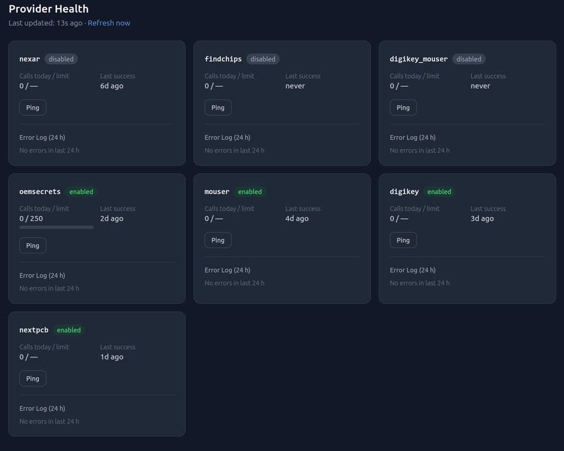
Task: Click digikey last success 3d ago
Action: click(482, 218)
